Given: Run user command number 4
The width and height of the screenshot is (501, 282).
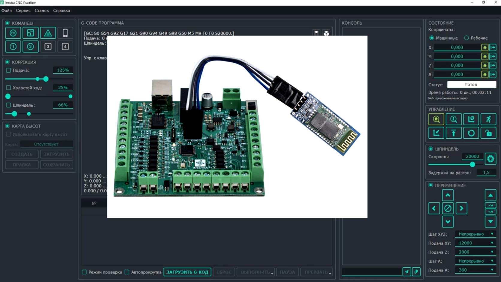Looking at the screenshot, I should 65,46.
